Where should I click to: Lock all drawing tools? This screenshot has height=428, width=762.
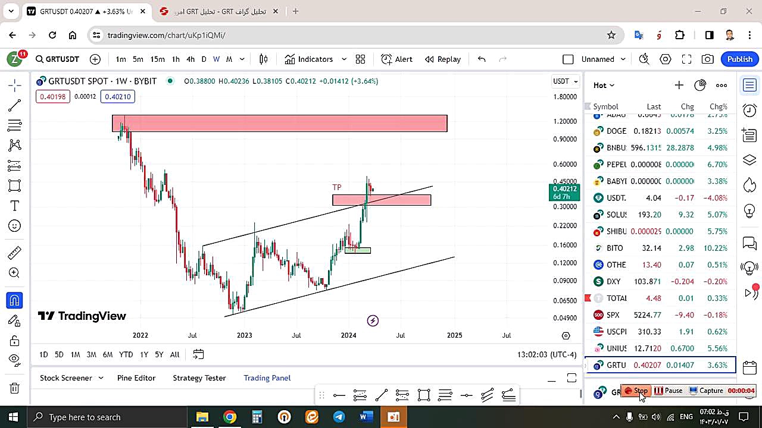point(15,341)
